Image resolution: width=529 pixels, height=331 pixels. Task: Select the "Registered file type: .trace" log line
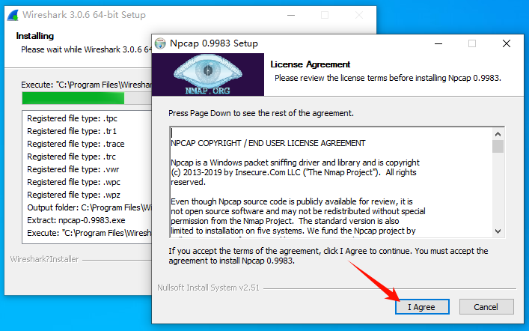(x=76, y=144)
